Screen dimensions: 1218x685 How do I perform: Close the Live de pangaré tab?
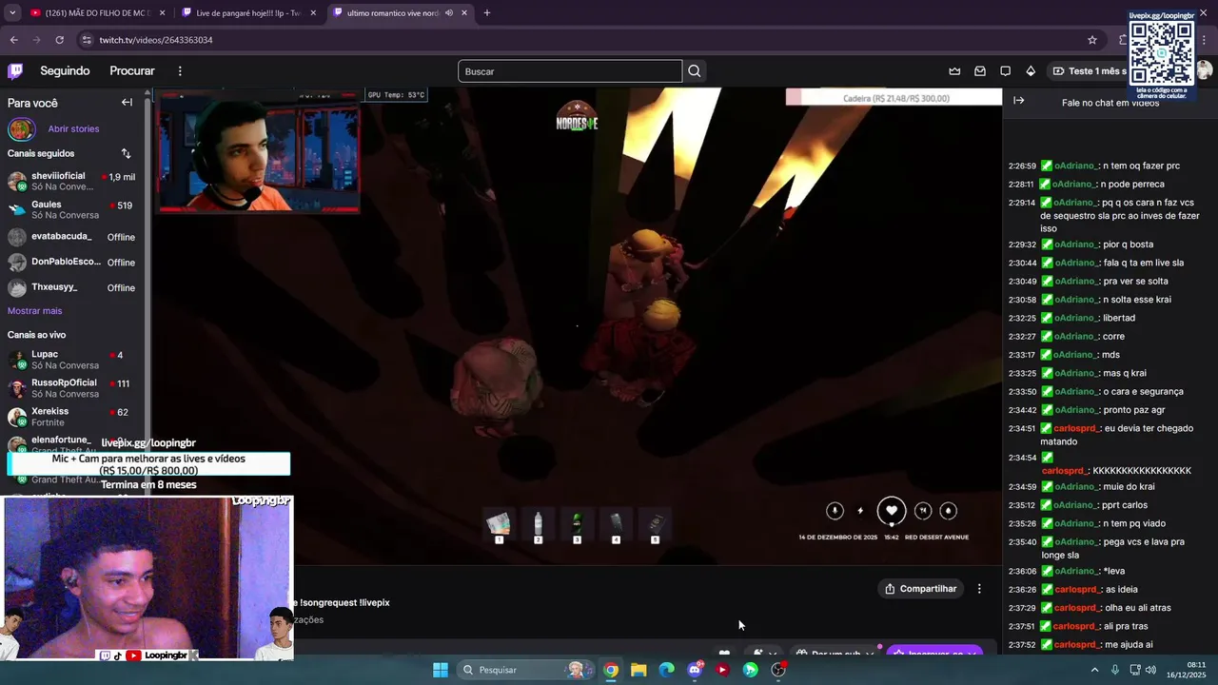point(315,13)
